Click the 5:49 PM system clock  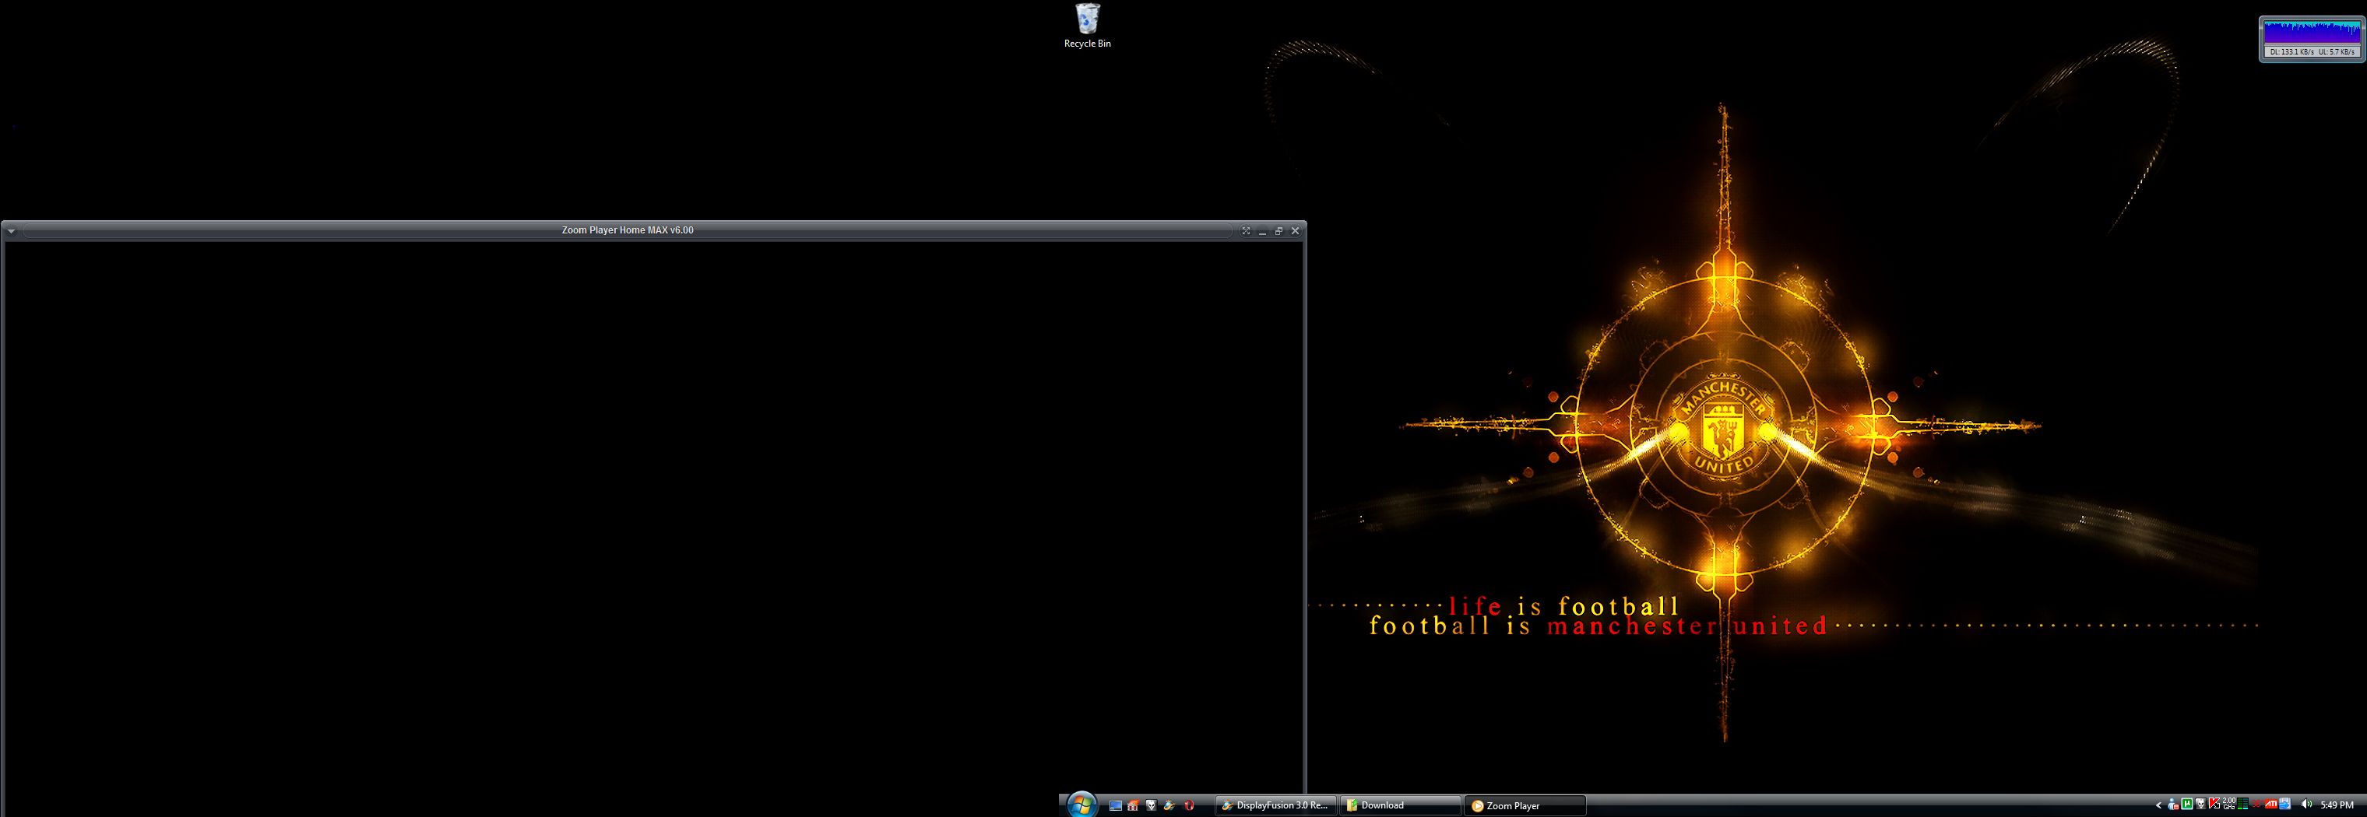[2337, 806]
